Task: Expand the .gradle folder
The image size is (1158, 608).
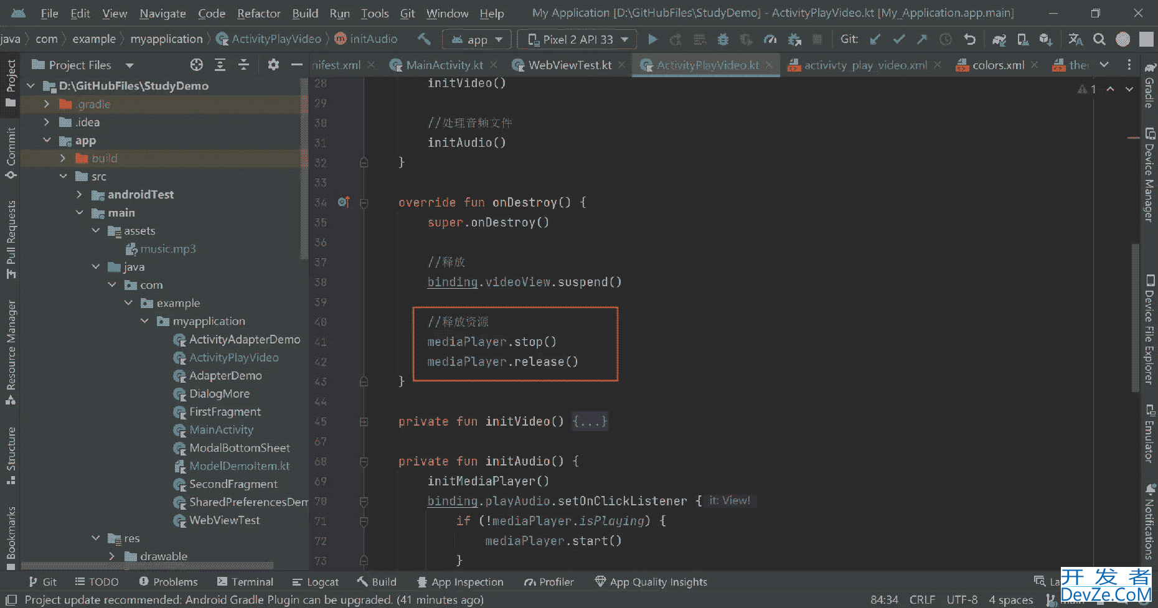Action: [47, 104]
